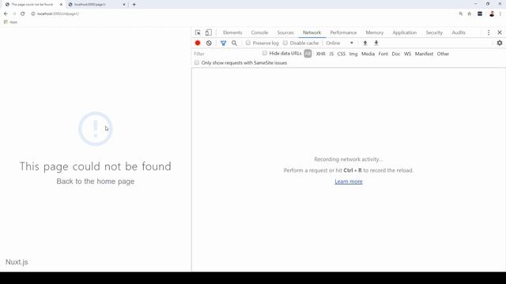Check Only show requests with SameSite issues

[x=197, y=63]
